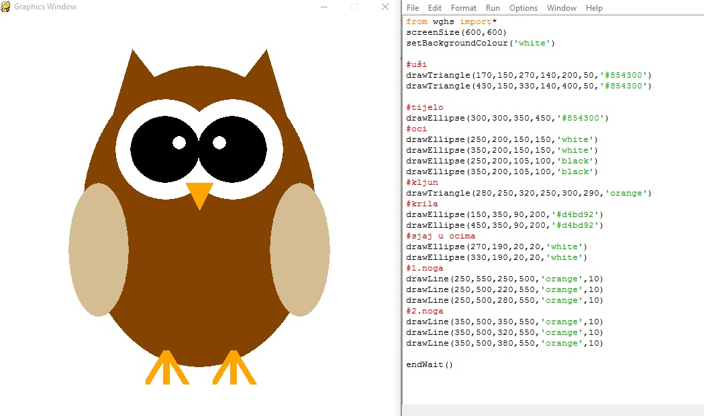
Task: Click the drawEllipse(270,190,20,20) line
Action: tap(497, 247)
